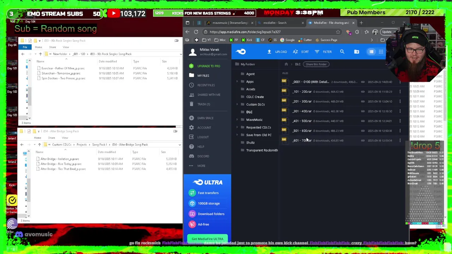Click the home breadcrumb icon before DLC
Screen dimensions: 452x254
[286, 64]
